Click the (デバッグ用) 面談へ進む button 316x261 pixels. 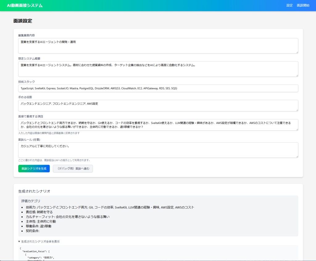point(73,169)
